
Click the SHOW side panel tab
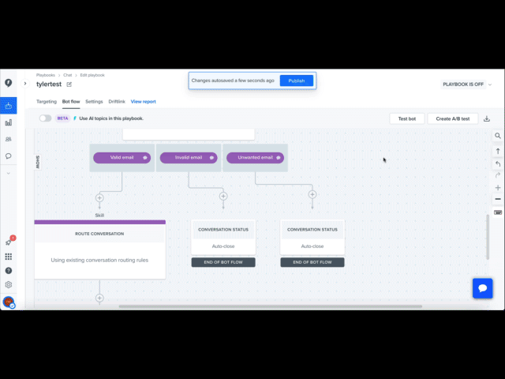(x=38, y=162)
